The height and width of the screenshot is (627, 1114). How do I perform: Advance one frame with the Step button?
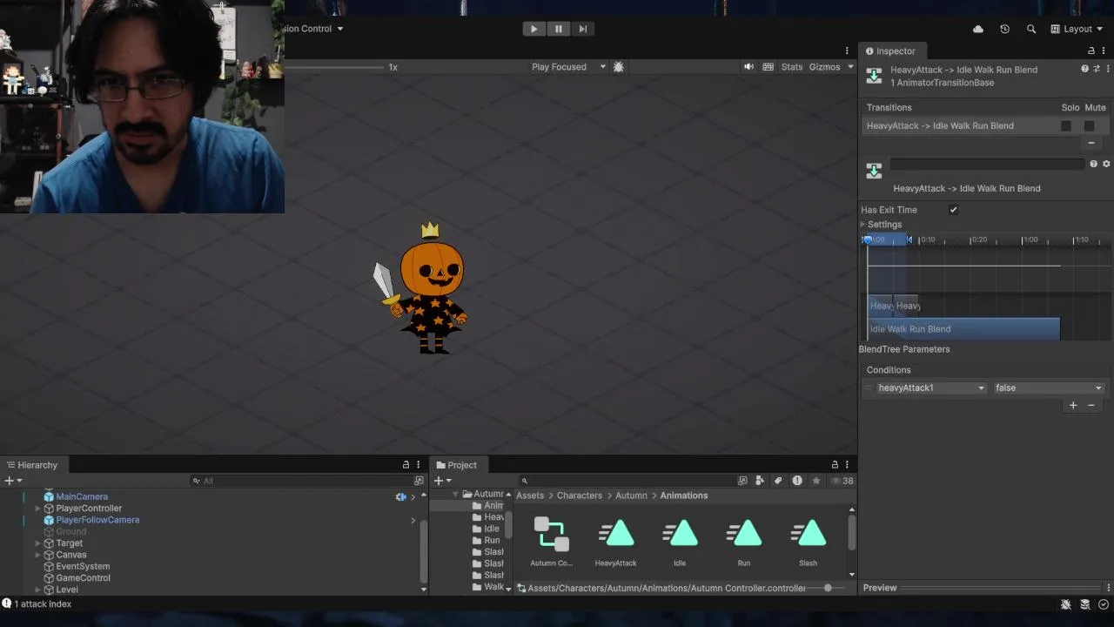(x=582, y=29)
